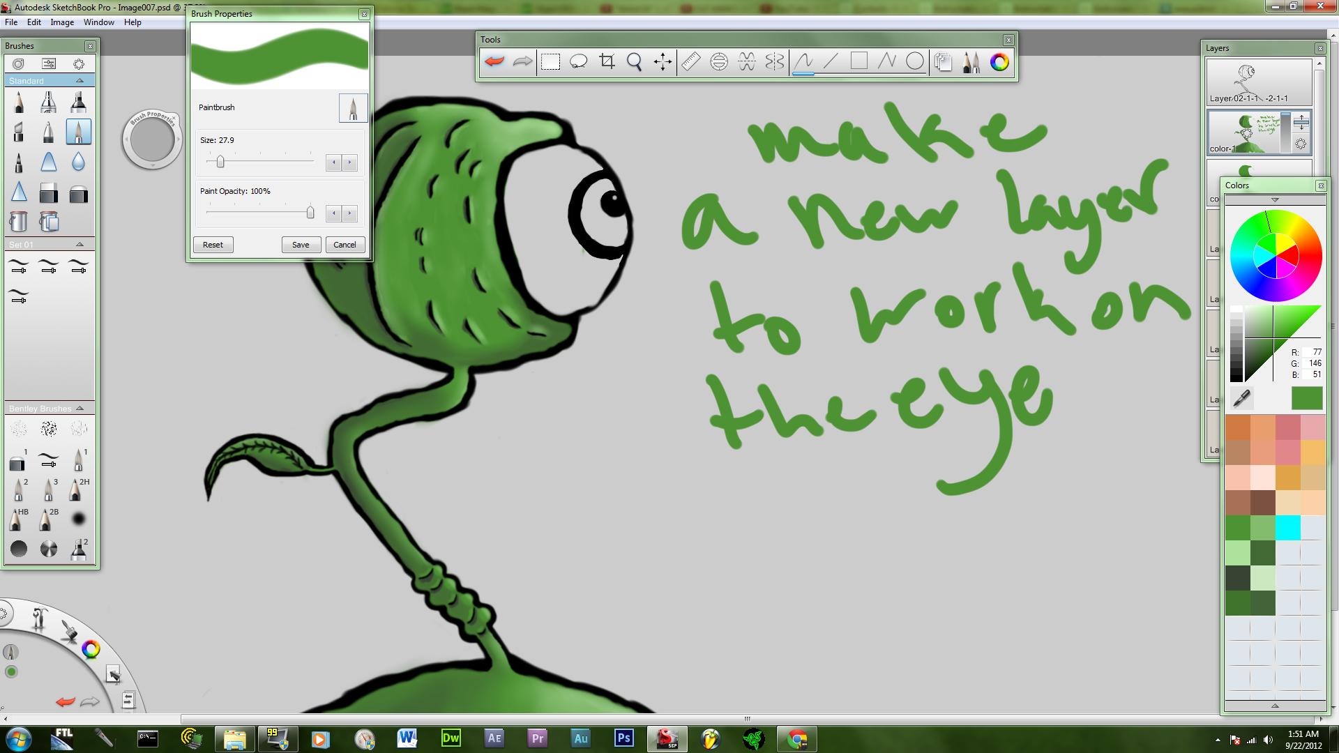Open the Brush palette from Tools
The image size is (1339, 753).
point(971,62)
